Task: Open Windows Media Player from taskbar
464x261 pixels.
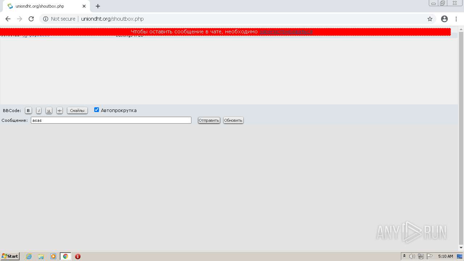Action: 53,256
